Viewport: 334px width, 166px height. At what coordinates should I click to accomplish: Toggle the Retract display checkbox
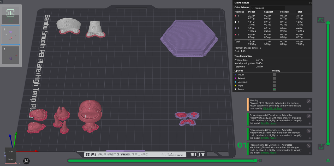coord(274,78)
